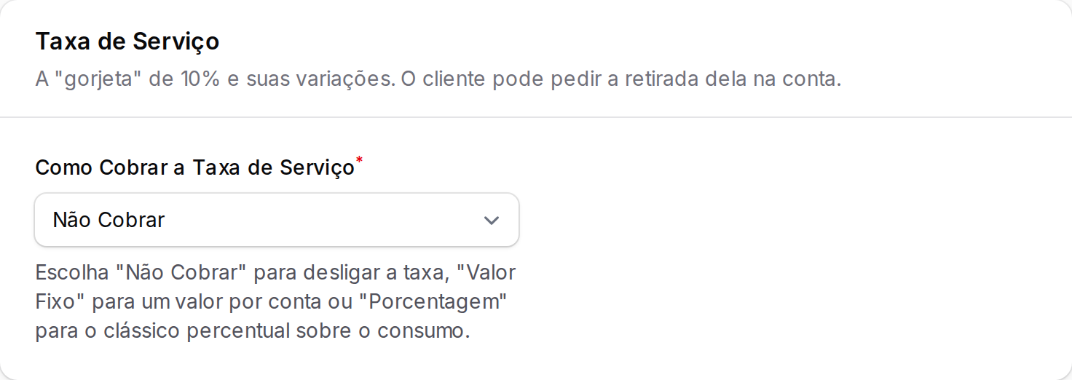Screen dimensions: 1072x380
Task: Expand the service charge options list
Action: click(277, 220)
